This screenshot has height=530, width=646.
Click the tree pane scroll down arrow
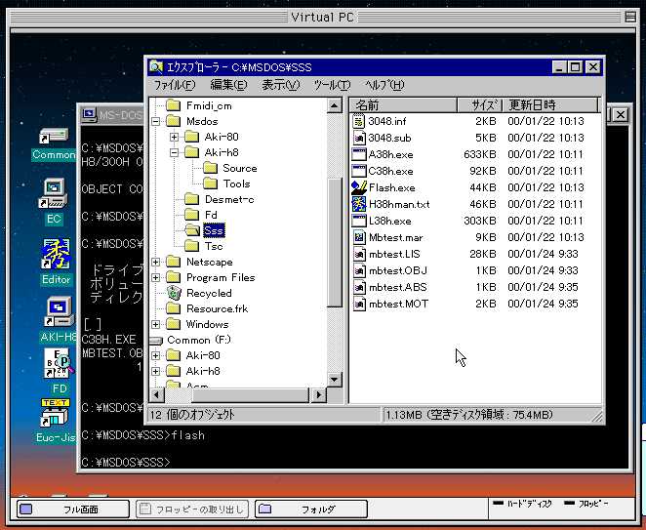(335, 379)
